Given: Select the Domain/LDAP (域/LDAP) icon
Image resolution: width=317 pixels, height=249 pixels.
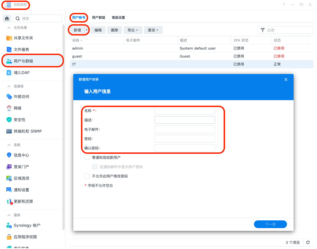Looking at the screenshot, I should point(9,73).
